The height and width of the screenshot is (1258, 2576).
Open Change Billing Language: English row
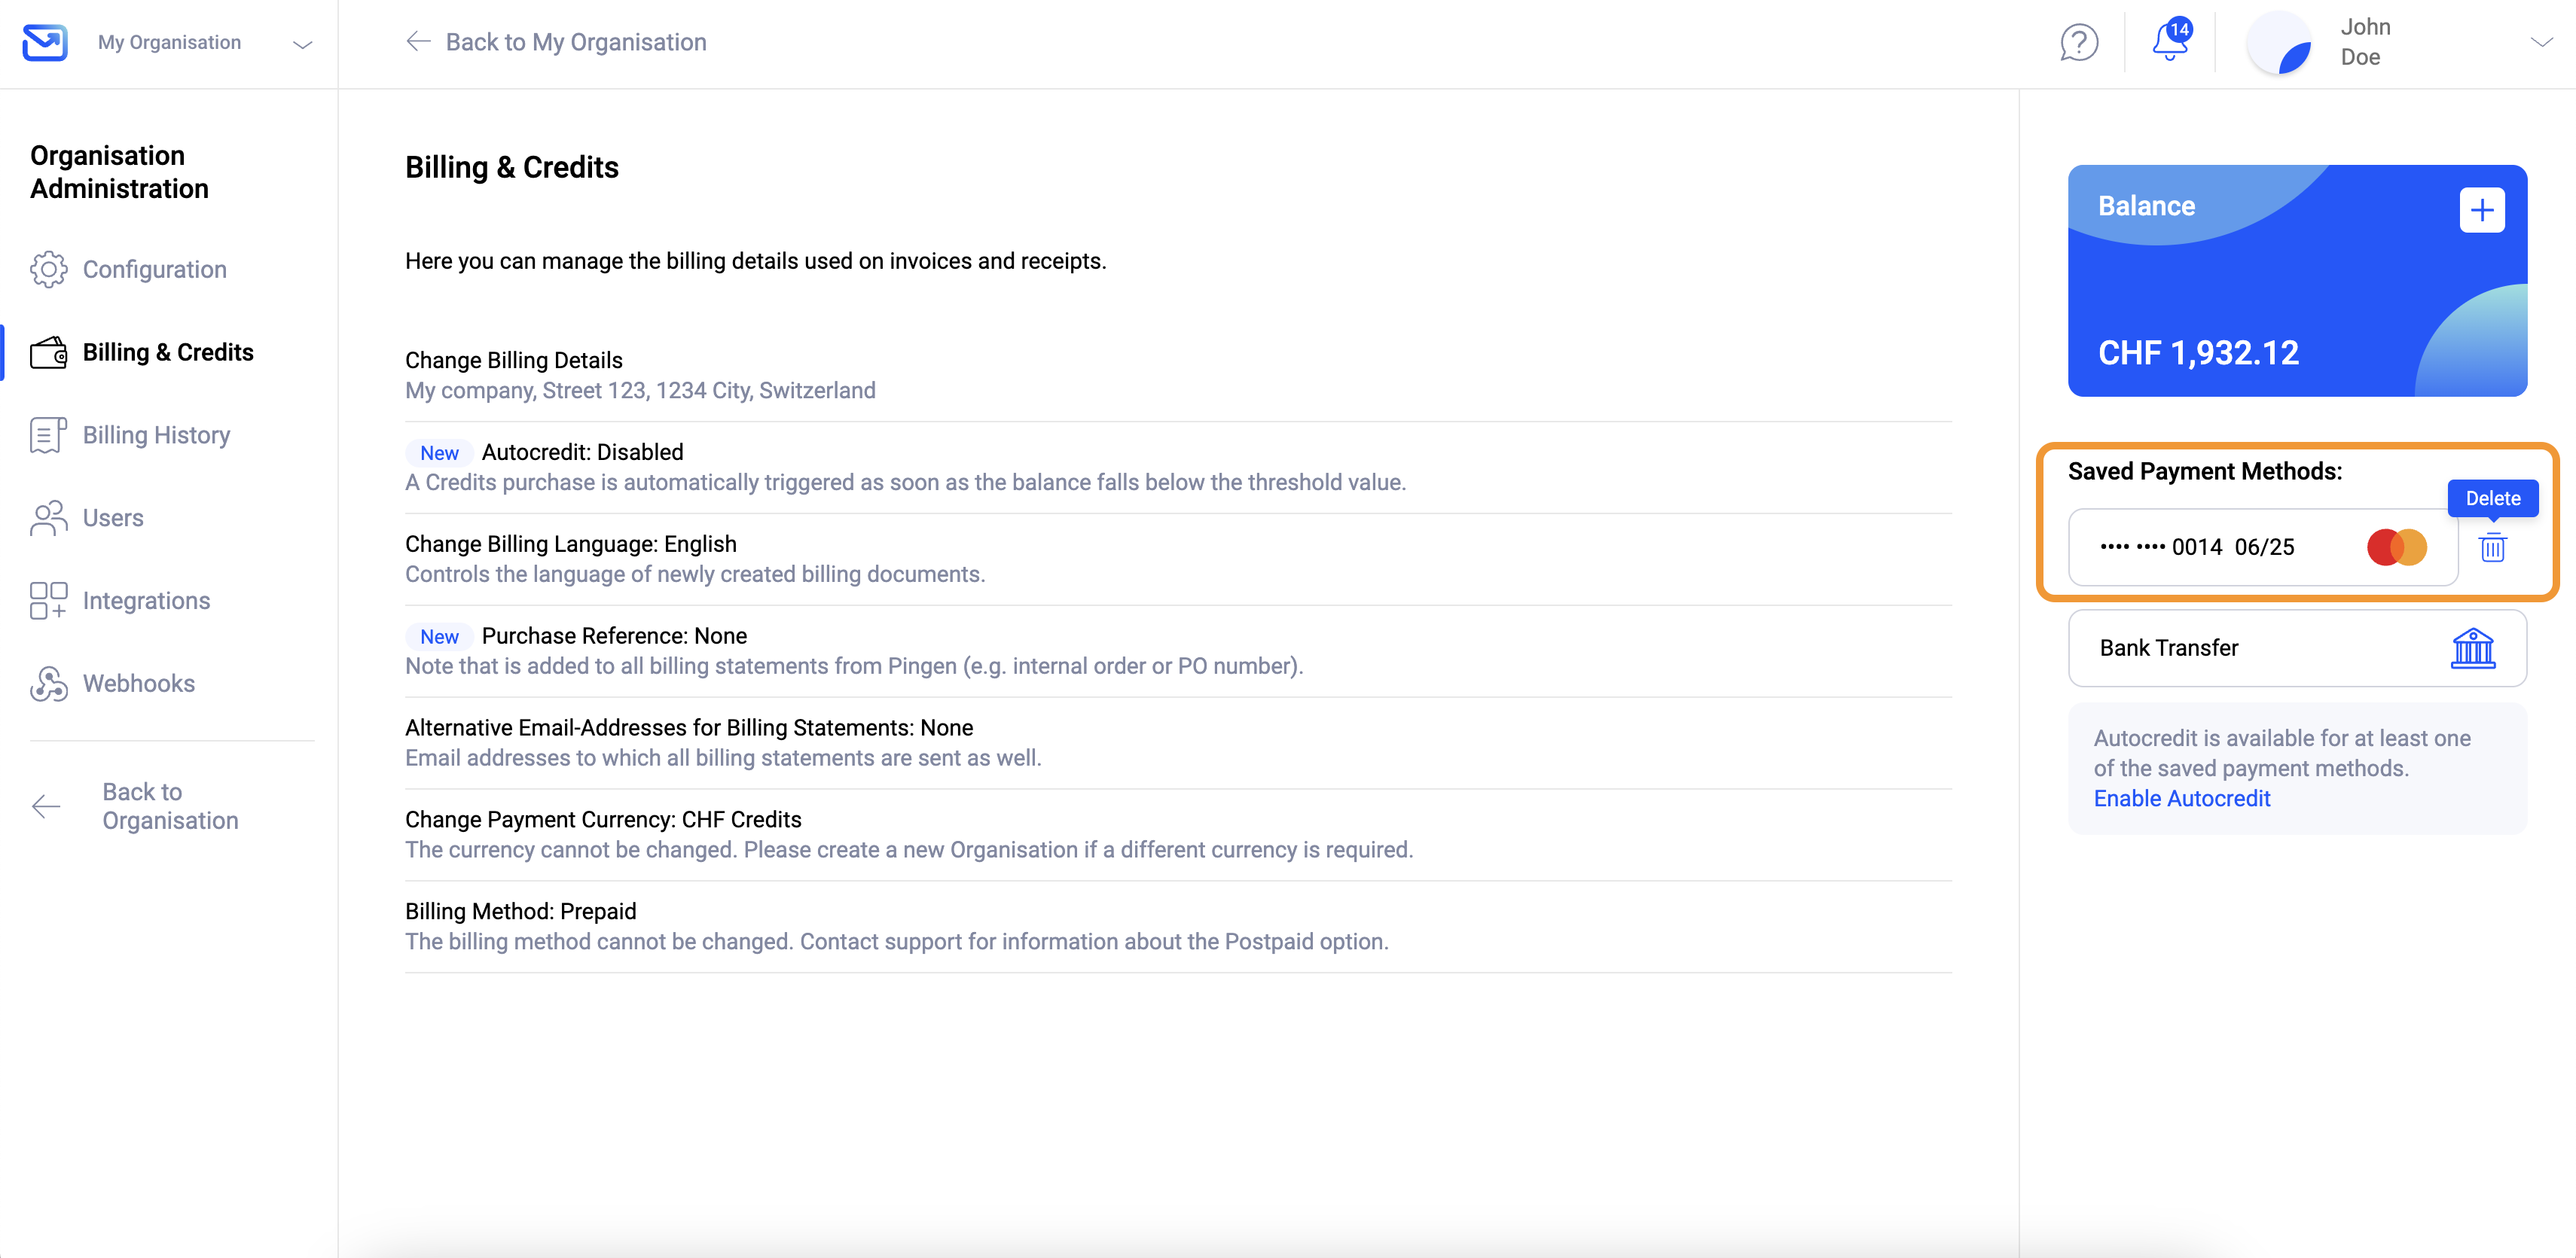(1178, 559)
